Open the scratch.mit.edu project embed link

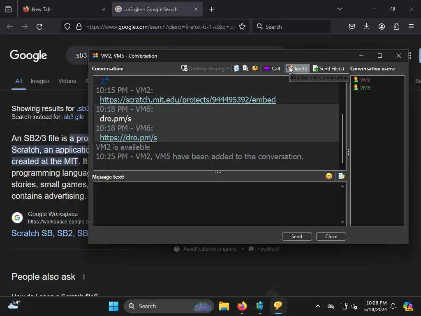point(187,100)
